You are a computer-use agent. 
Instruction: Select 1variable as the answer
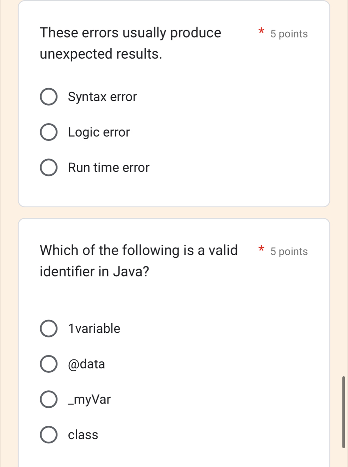(x=49, y=329)
